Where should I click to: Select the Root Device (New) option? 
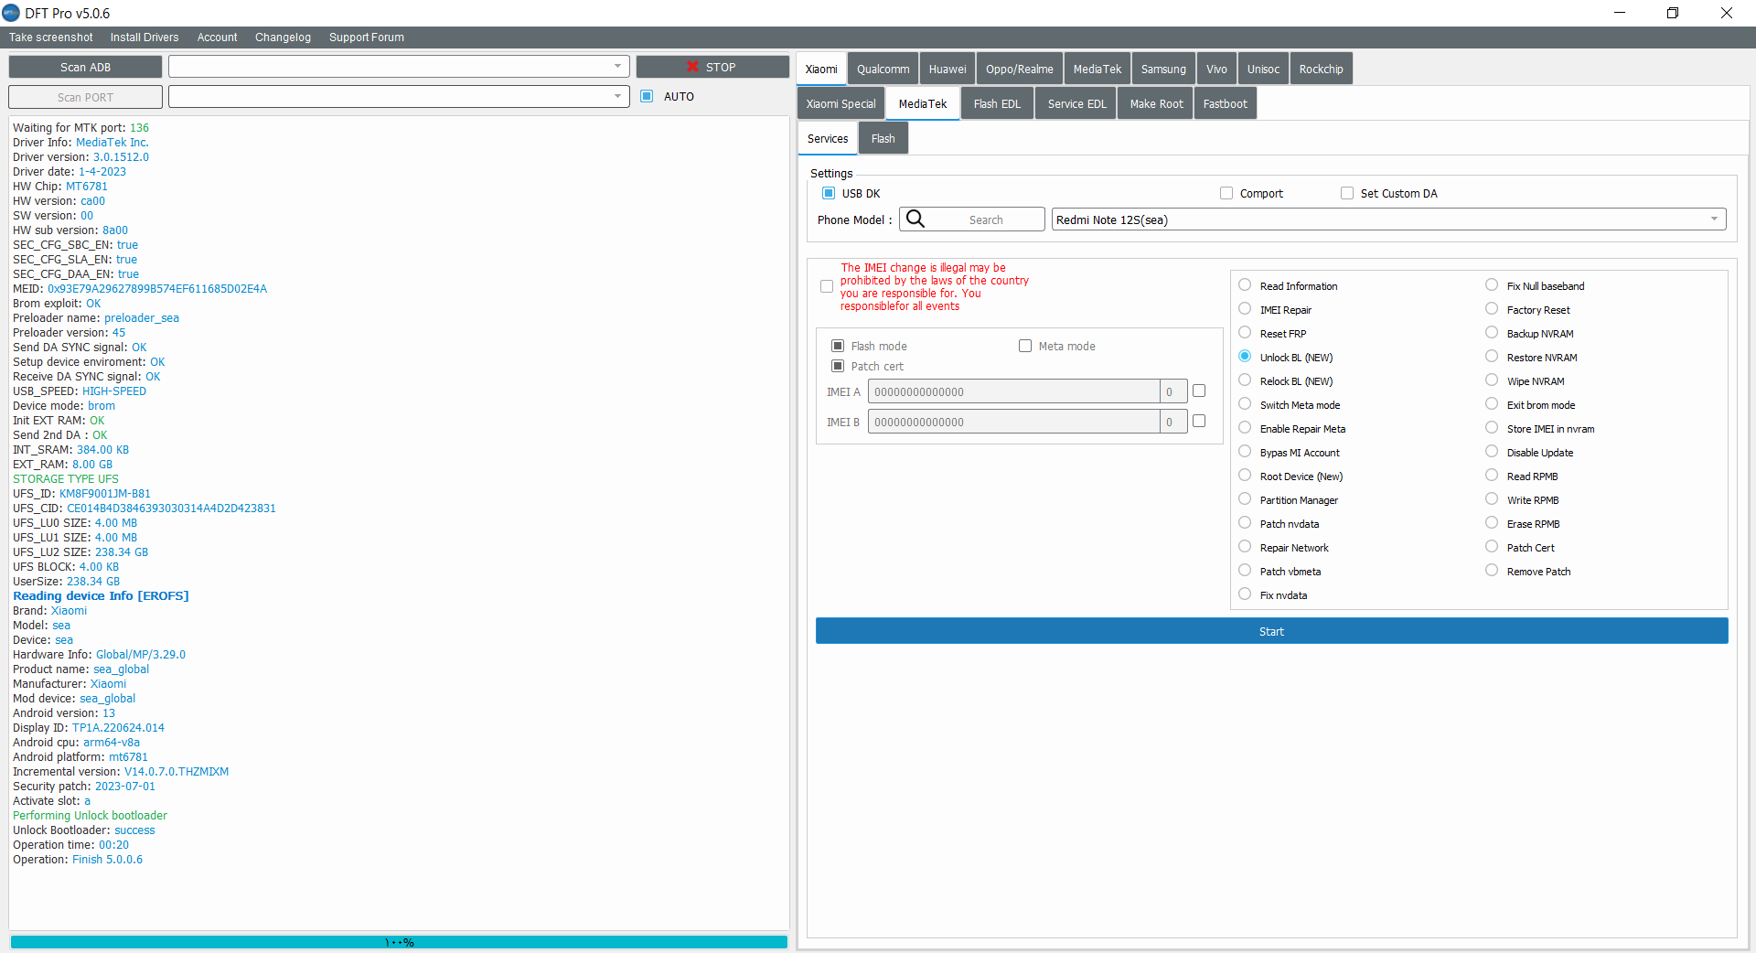(x=1245, y=476)
